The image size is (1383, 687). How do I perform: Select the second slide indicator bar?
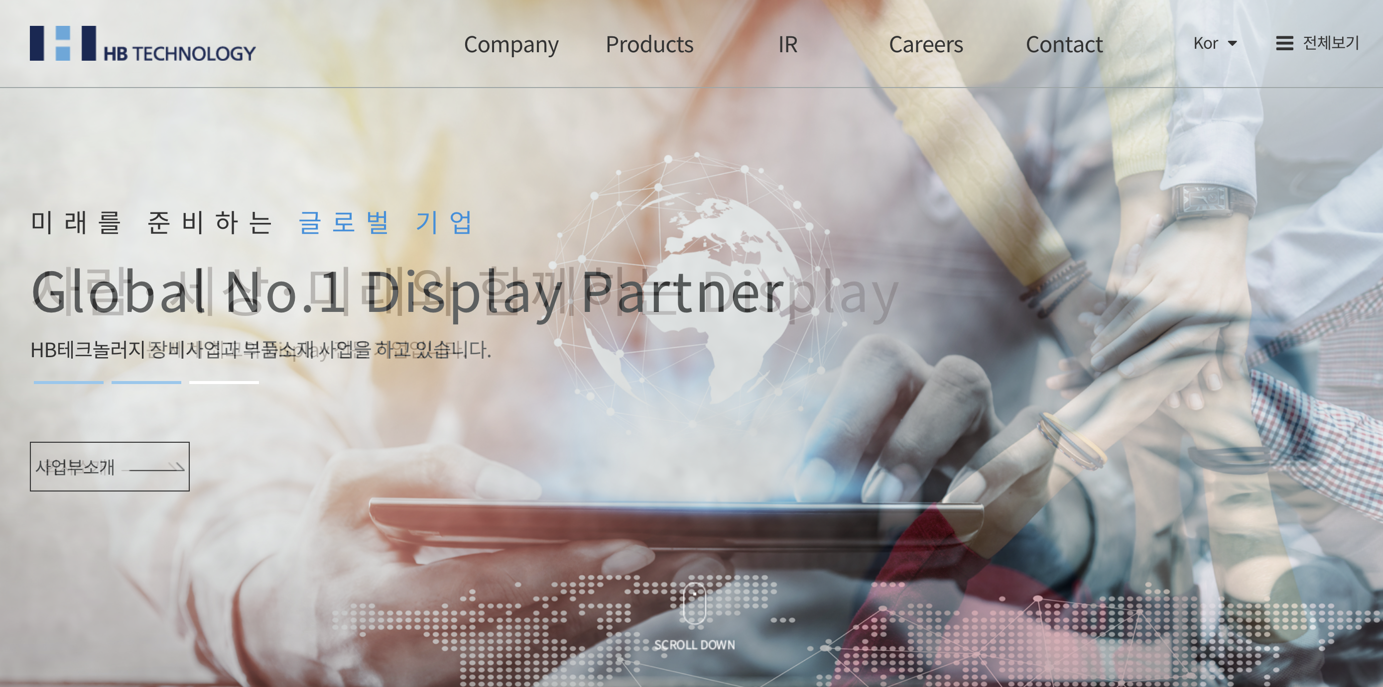tap(146, 383)
